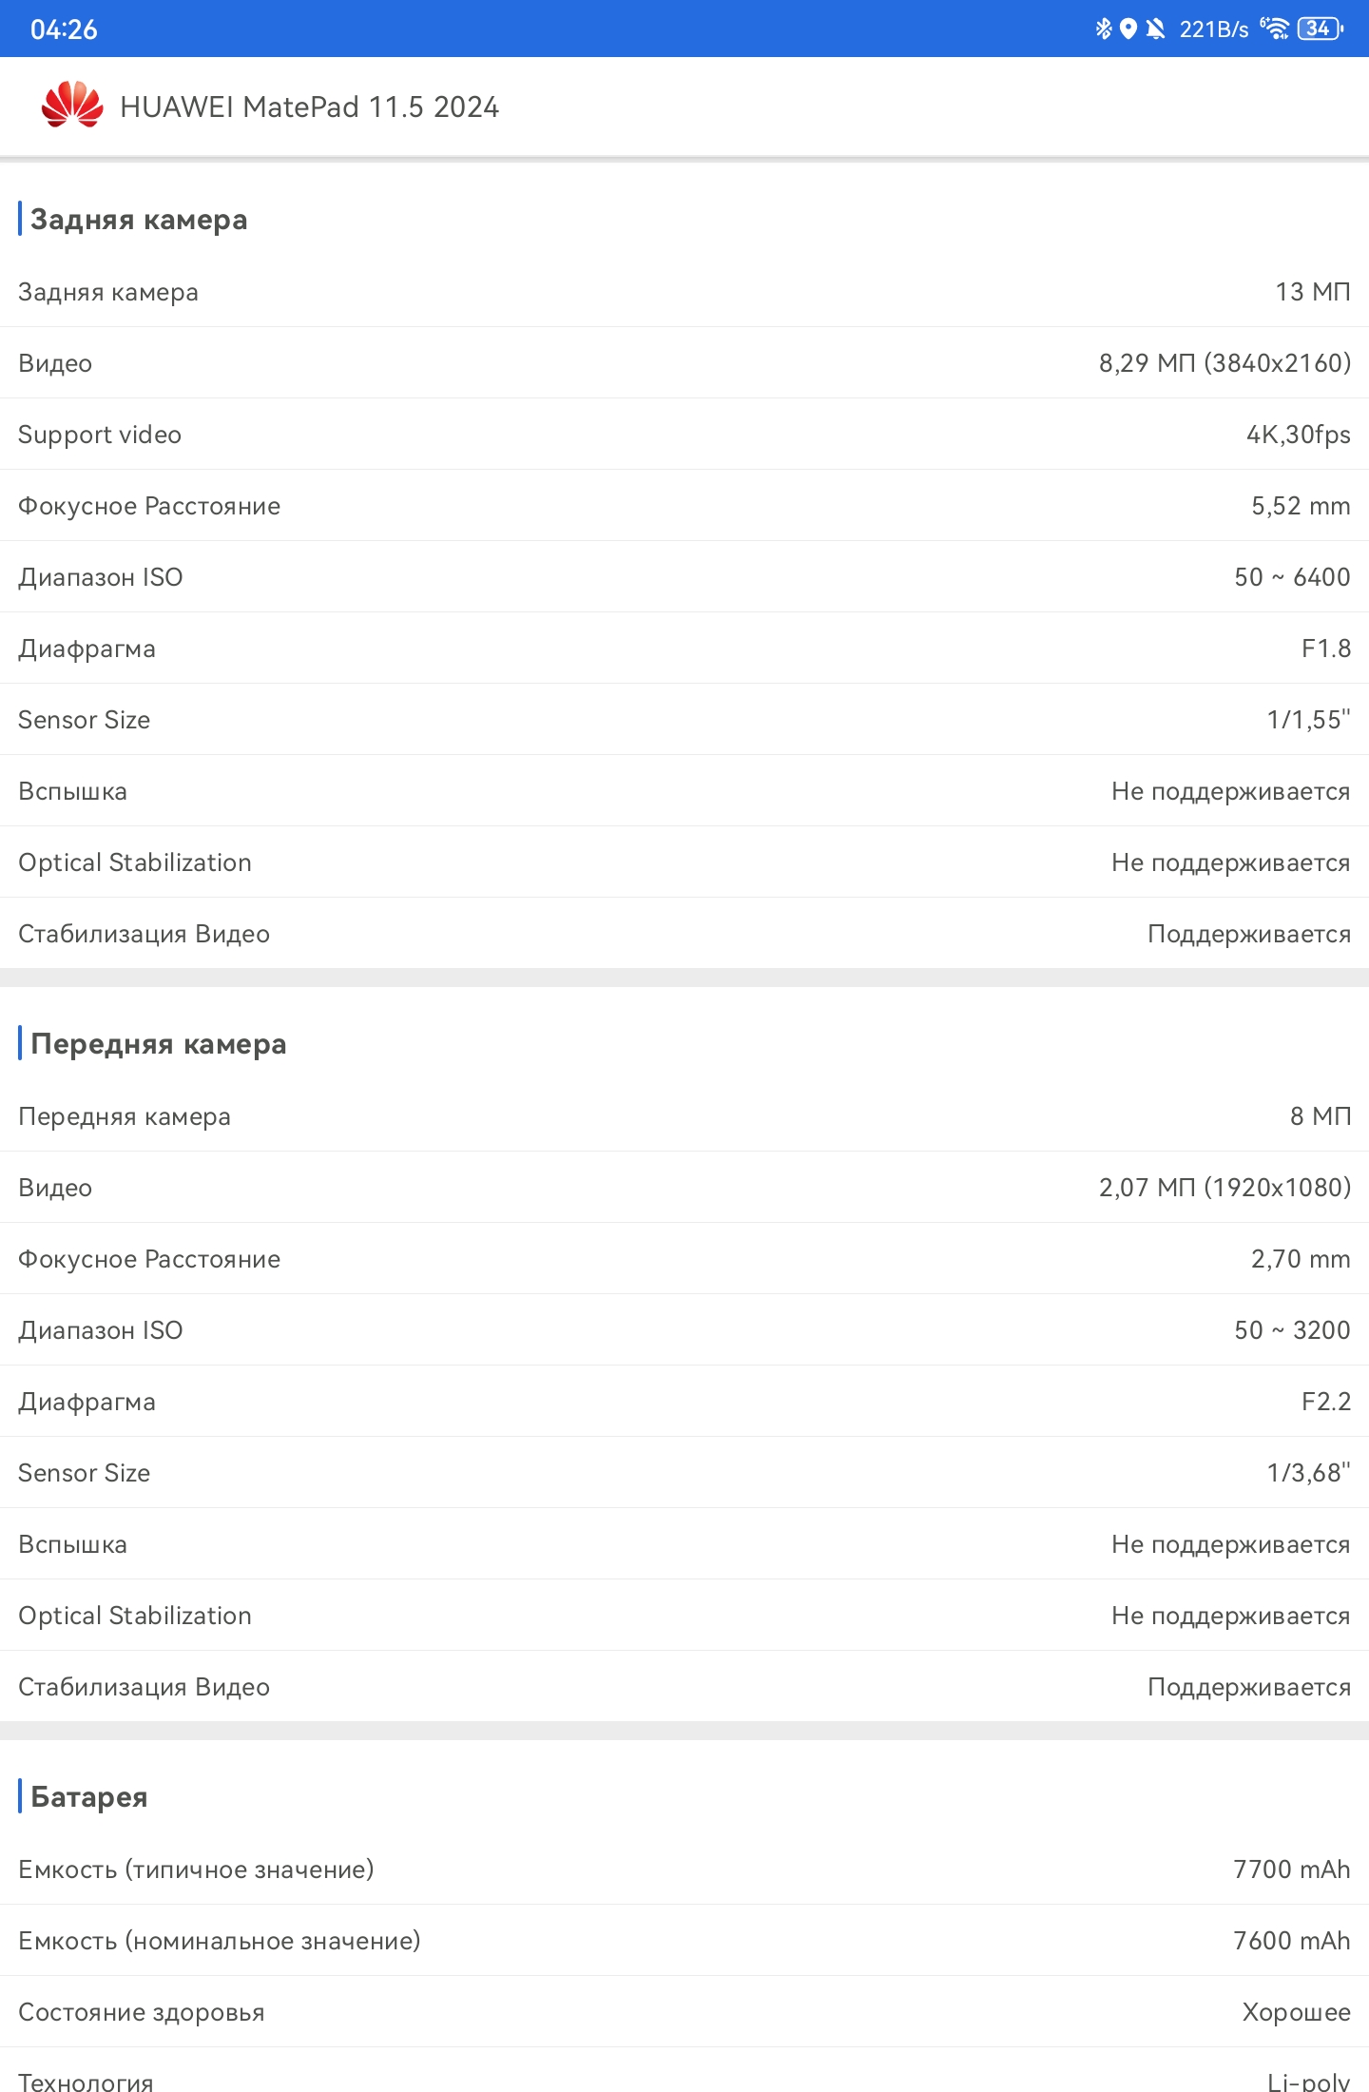The image size is (1369, 2092).
Task: Tap the 8,29 МП (3840x2160) video value
Action: pyautogui.click(x=1224, y=363)
